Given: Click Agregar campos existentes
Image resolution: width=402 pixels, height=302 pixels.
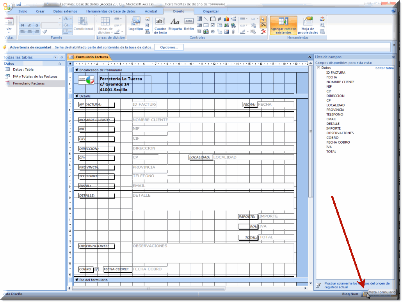Looking at the screenshot, I should [283, 25].
